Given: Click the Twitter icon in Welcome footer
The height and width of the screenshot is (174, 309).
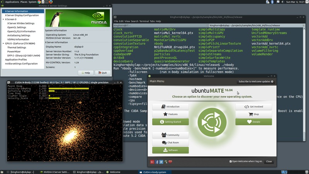Looking at the screenshot, I should (161, 162).
